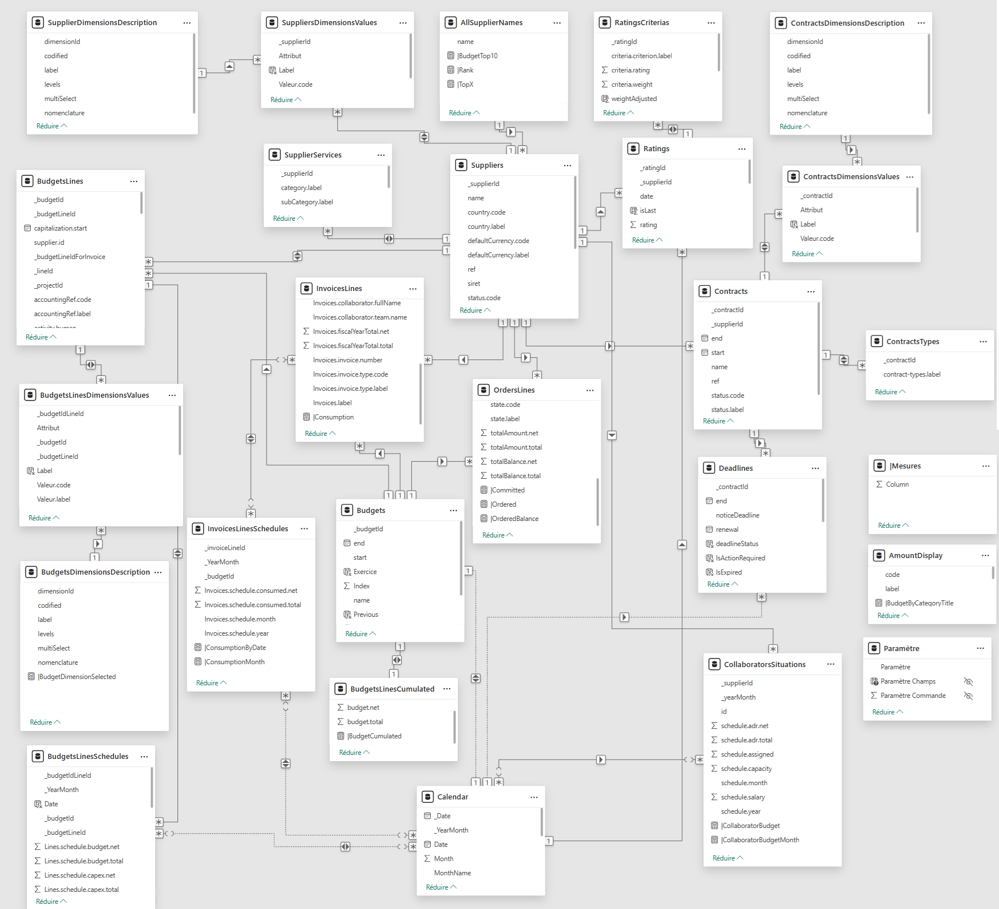999x909 pixels.
Task: Click the OrdersLines table scrollbar
Action: [x=597, y=501]
